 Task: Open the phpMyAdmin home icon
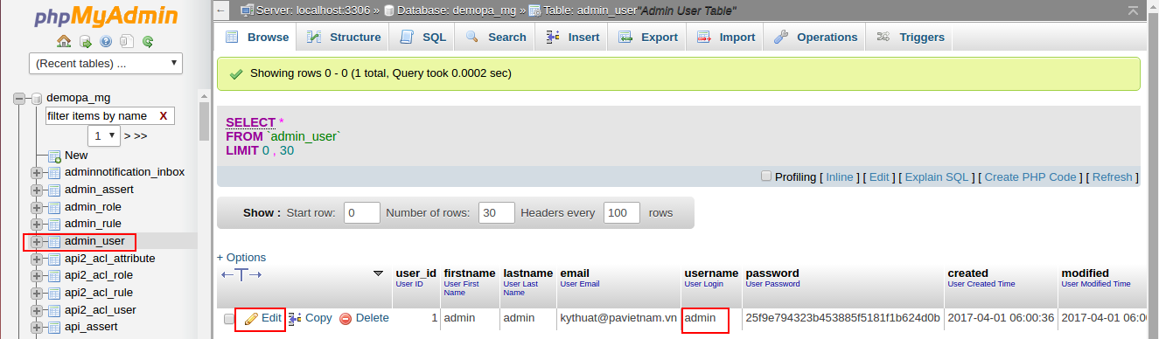click(x=64, y=41)
